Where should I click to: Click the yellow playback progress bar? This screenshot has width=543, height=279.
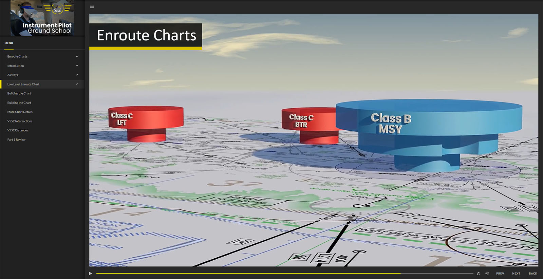point(248,273)
